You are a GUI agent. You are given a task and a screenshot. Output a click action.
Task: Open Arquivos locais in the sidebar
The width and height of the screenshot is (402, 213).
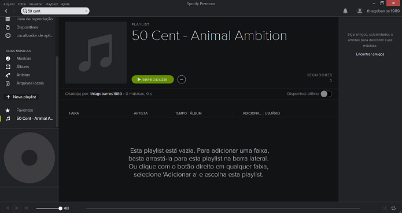point(30,83)
